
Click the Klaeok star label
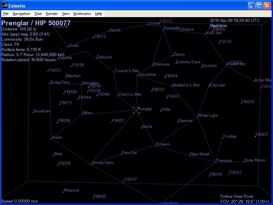click(x=188, y=29)
